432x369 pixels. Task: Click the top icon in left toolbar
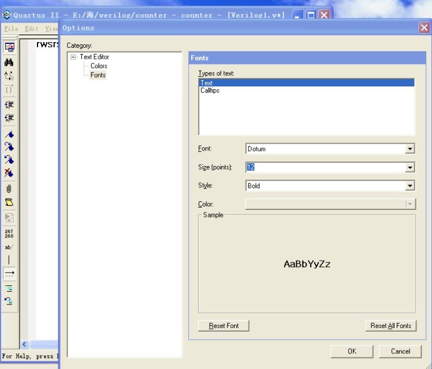click(x=9, y=47)
